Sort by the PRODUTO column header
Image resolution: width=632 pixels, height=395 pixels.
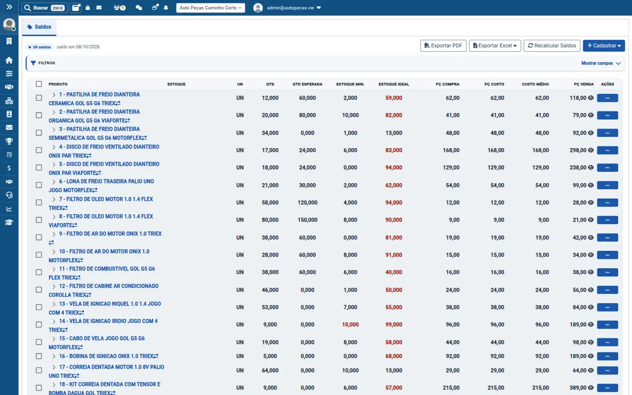[x=58, y=84]
